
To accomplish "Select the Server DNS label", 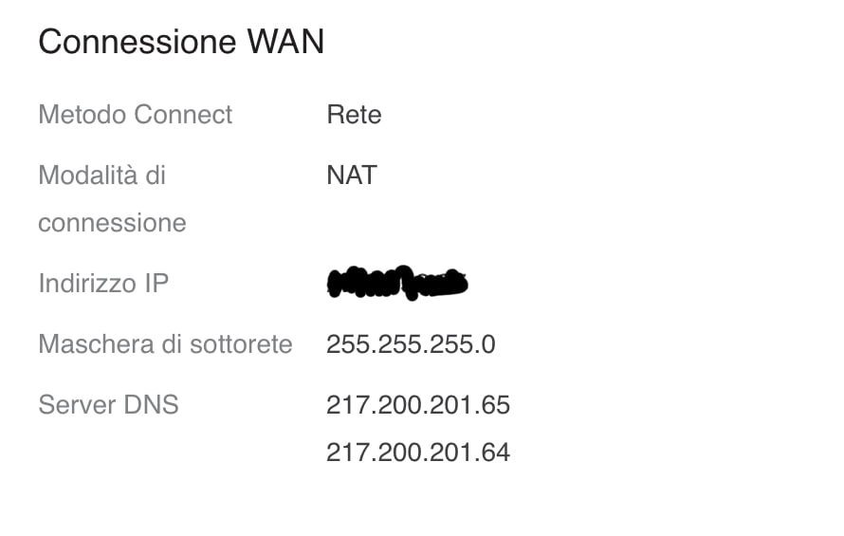I will pos(108,405).
